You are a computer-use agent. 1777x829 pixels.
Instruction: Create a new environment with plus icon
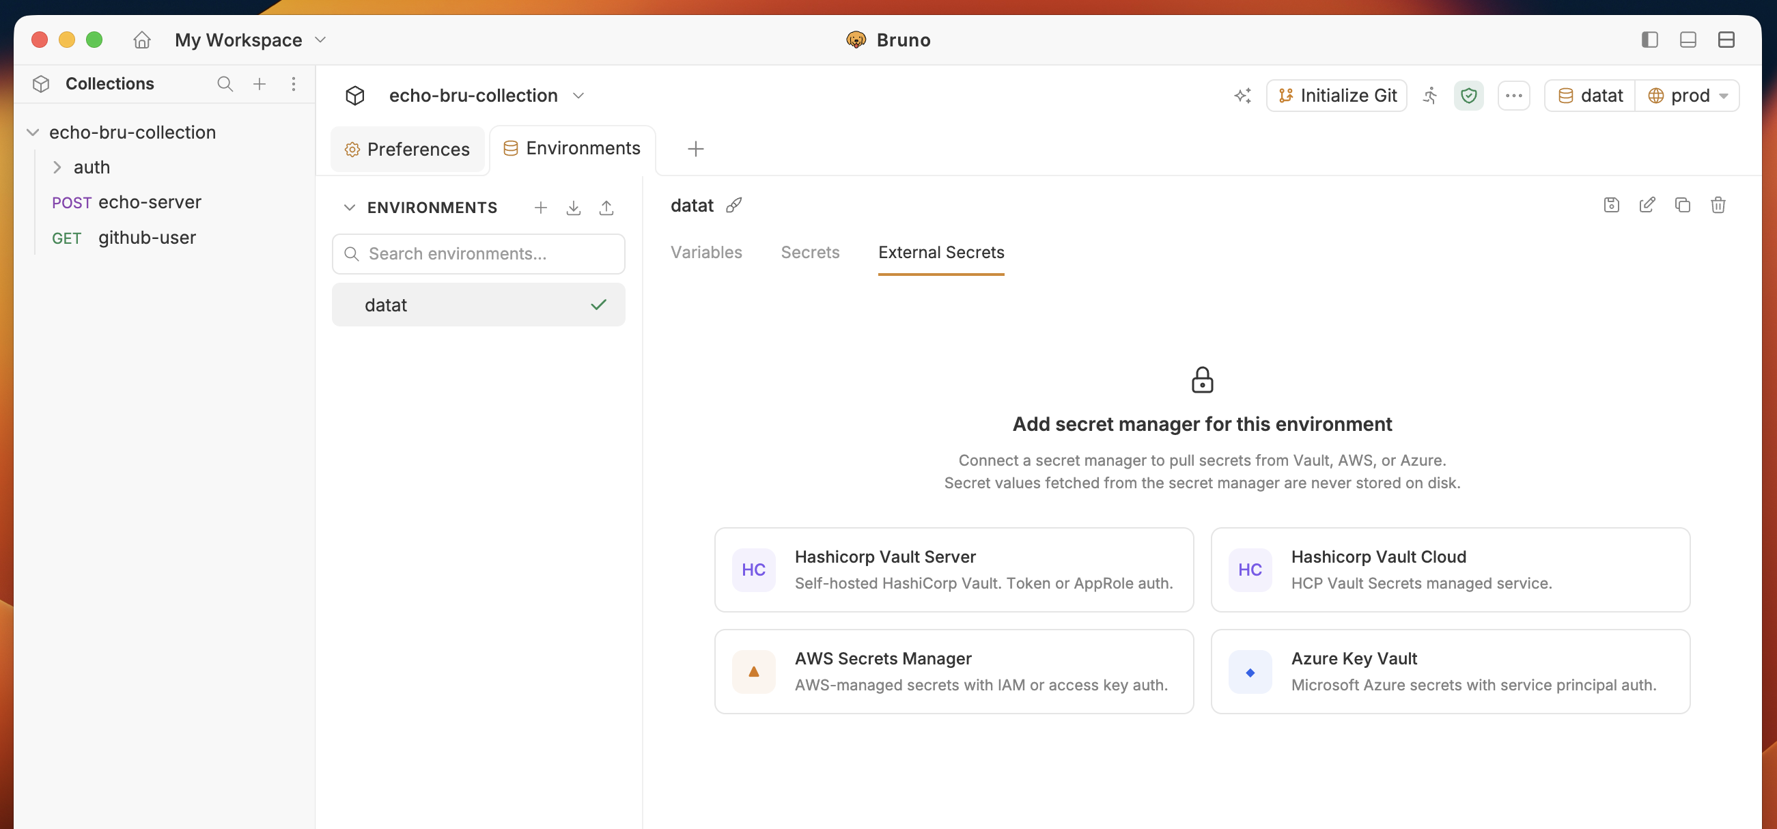tap(540, 208)
